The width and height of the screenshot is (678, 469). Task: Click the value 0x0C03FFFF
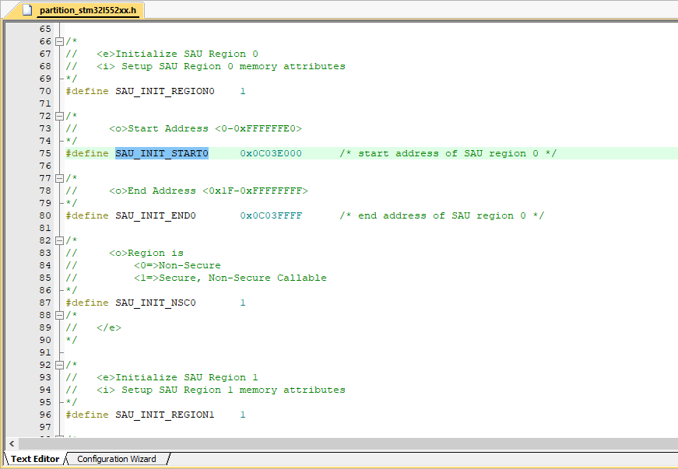click(x=271, y=215)
